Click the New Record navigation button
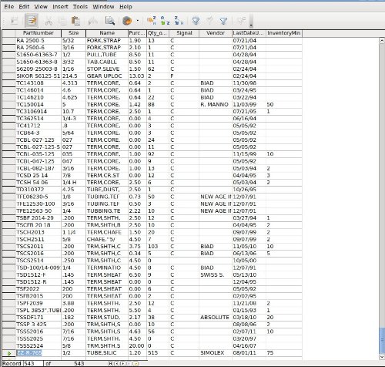The width and height of the screenshot is (385, 367). click(x=136, y=363)
